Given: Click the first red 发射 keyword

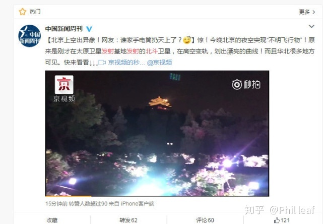Looking at the screenshot, I should pos(107,51).
